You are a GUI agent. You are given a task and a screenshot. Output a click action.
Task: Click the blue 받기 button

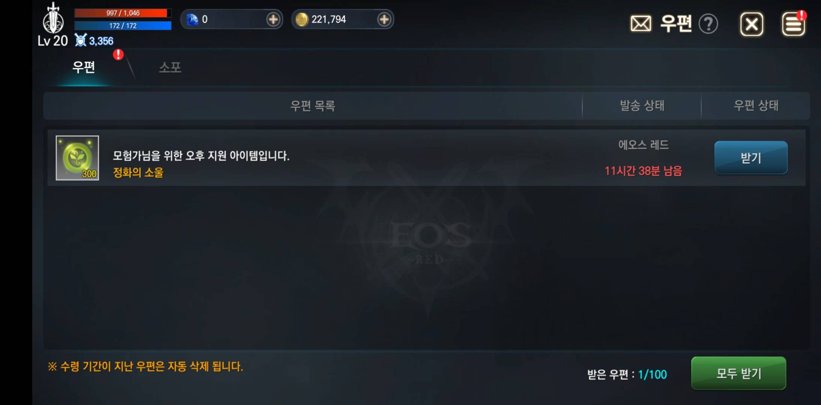(x=751, y=157)
